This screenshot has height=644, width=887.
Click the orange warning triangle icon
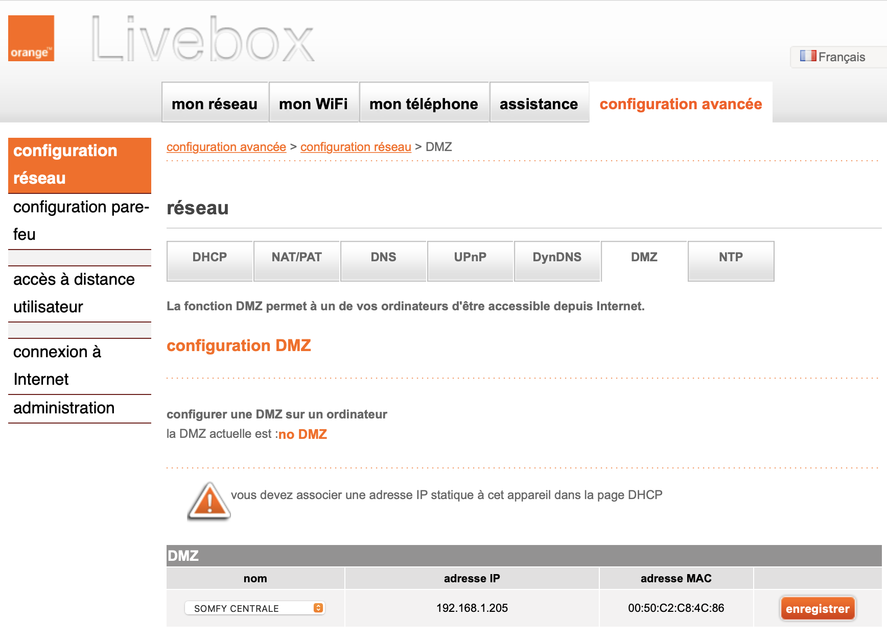[208, 501]
